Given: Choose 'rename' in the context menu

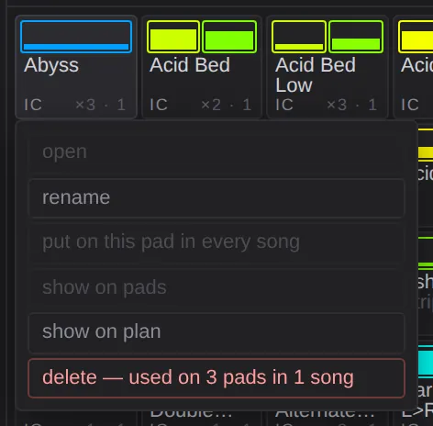Looking at the screenshot, I should [x=216, y=197].
